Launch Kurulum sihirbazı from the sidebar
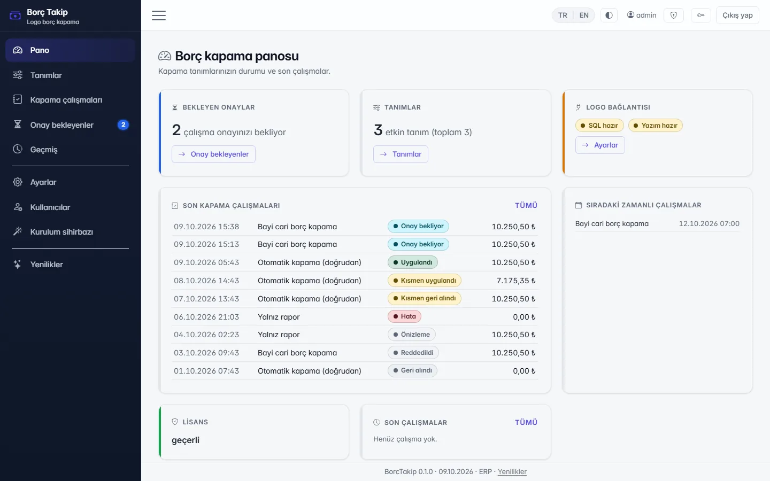Image resolution: width=770 pixels, height=481 pixels. (70, 232)
